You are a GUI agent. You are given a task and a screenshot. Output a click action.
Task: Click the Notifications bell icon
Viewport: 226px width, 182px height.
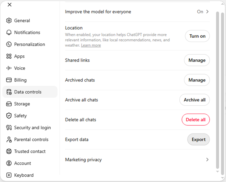[9, 33]
